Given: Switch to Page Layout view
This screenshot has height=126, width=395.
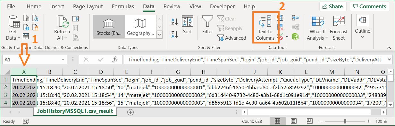Looking at the screenshot, I should pos(293,121).
